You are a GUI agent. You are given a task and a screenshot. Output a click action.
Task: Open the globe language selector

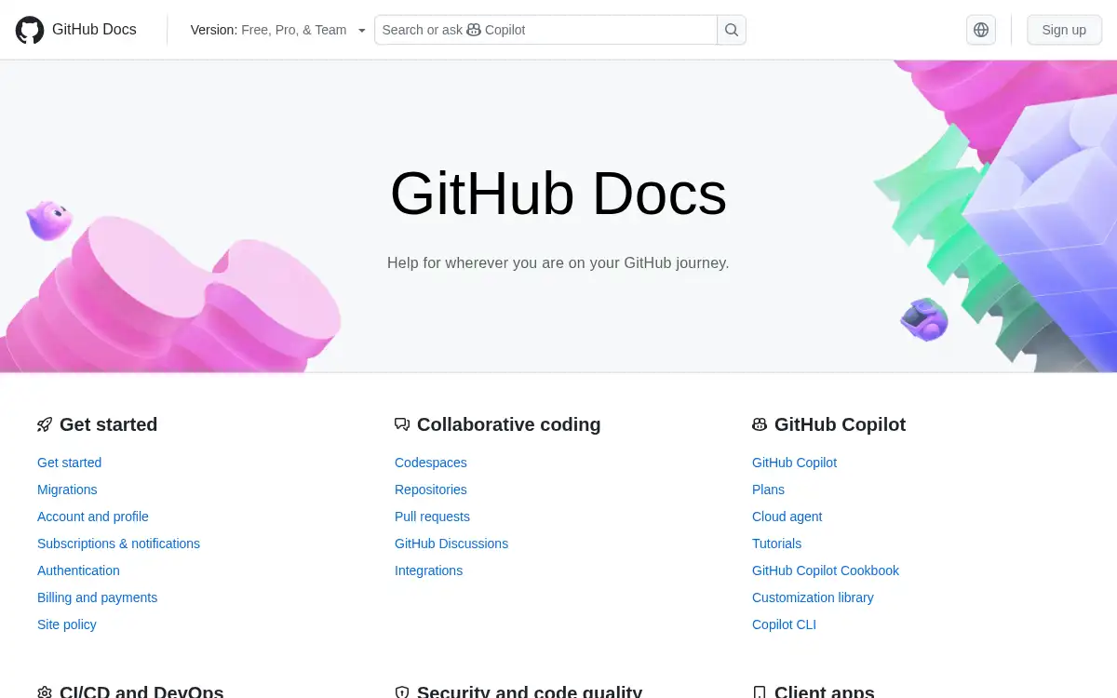coord(981,30)
